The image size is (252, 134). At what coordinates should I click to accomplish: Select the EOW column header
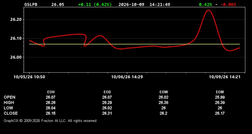163,92
